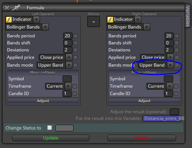This screenshot has width=192, height=148.
Task: Click right operand Bands period field
Action: tap(169, 36)
